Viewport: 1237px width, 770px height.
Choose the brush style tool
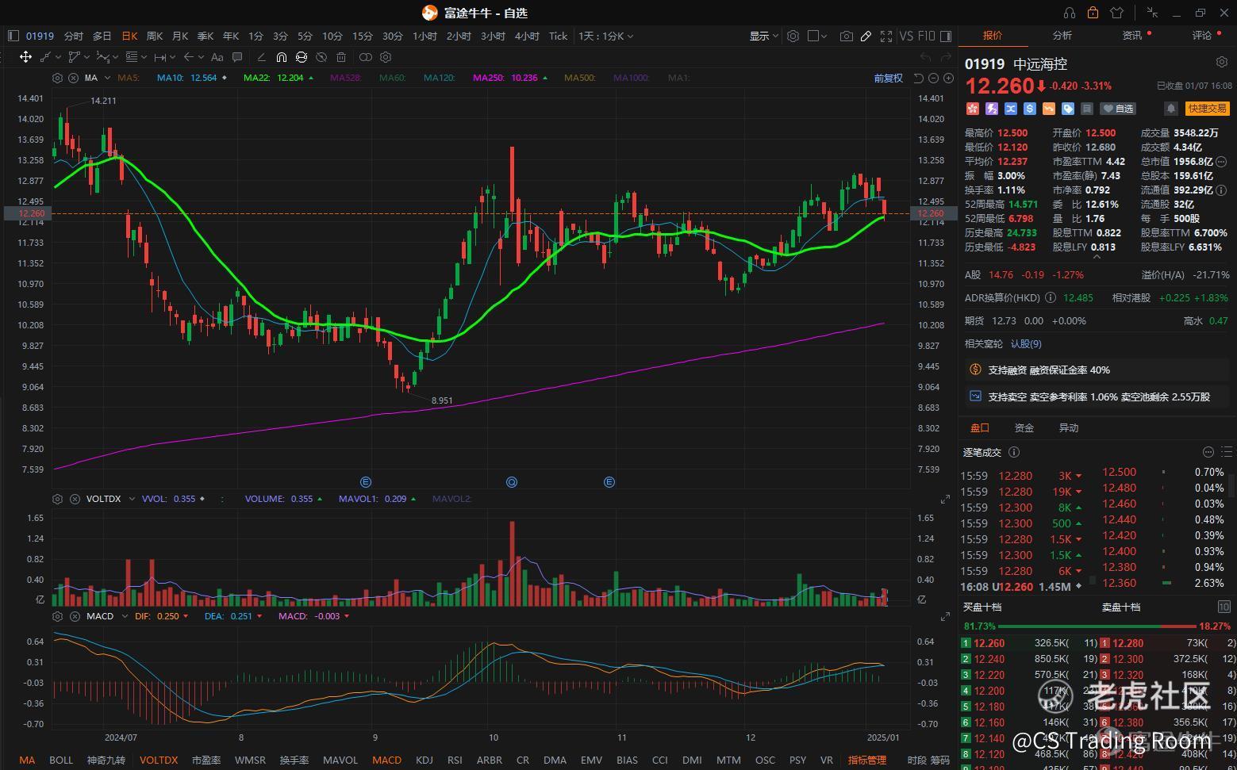click(x=261, y=57)
